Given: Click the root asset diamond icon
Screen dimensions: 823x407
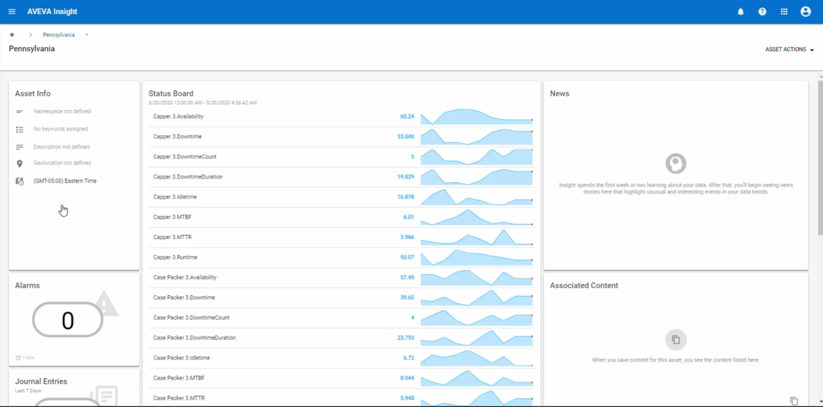Looking at the screenshot, I should click(12, 35).
